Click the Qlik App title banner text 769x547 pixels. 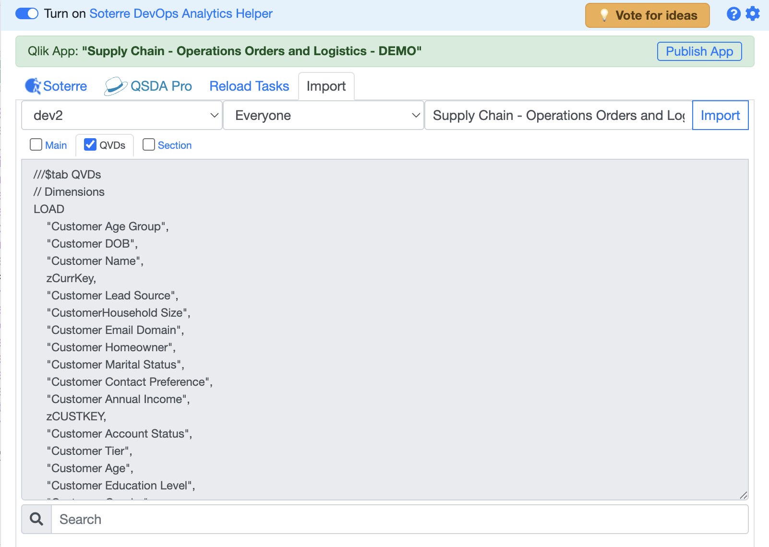tap(225, 51)
